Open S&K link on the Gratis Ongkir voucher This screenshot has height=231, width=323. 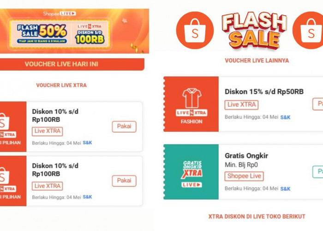tap(286, 188)
